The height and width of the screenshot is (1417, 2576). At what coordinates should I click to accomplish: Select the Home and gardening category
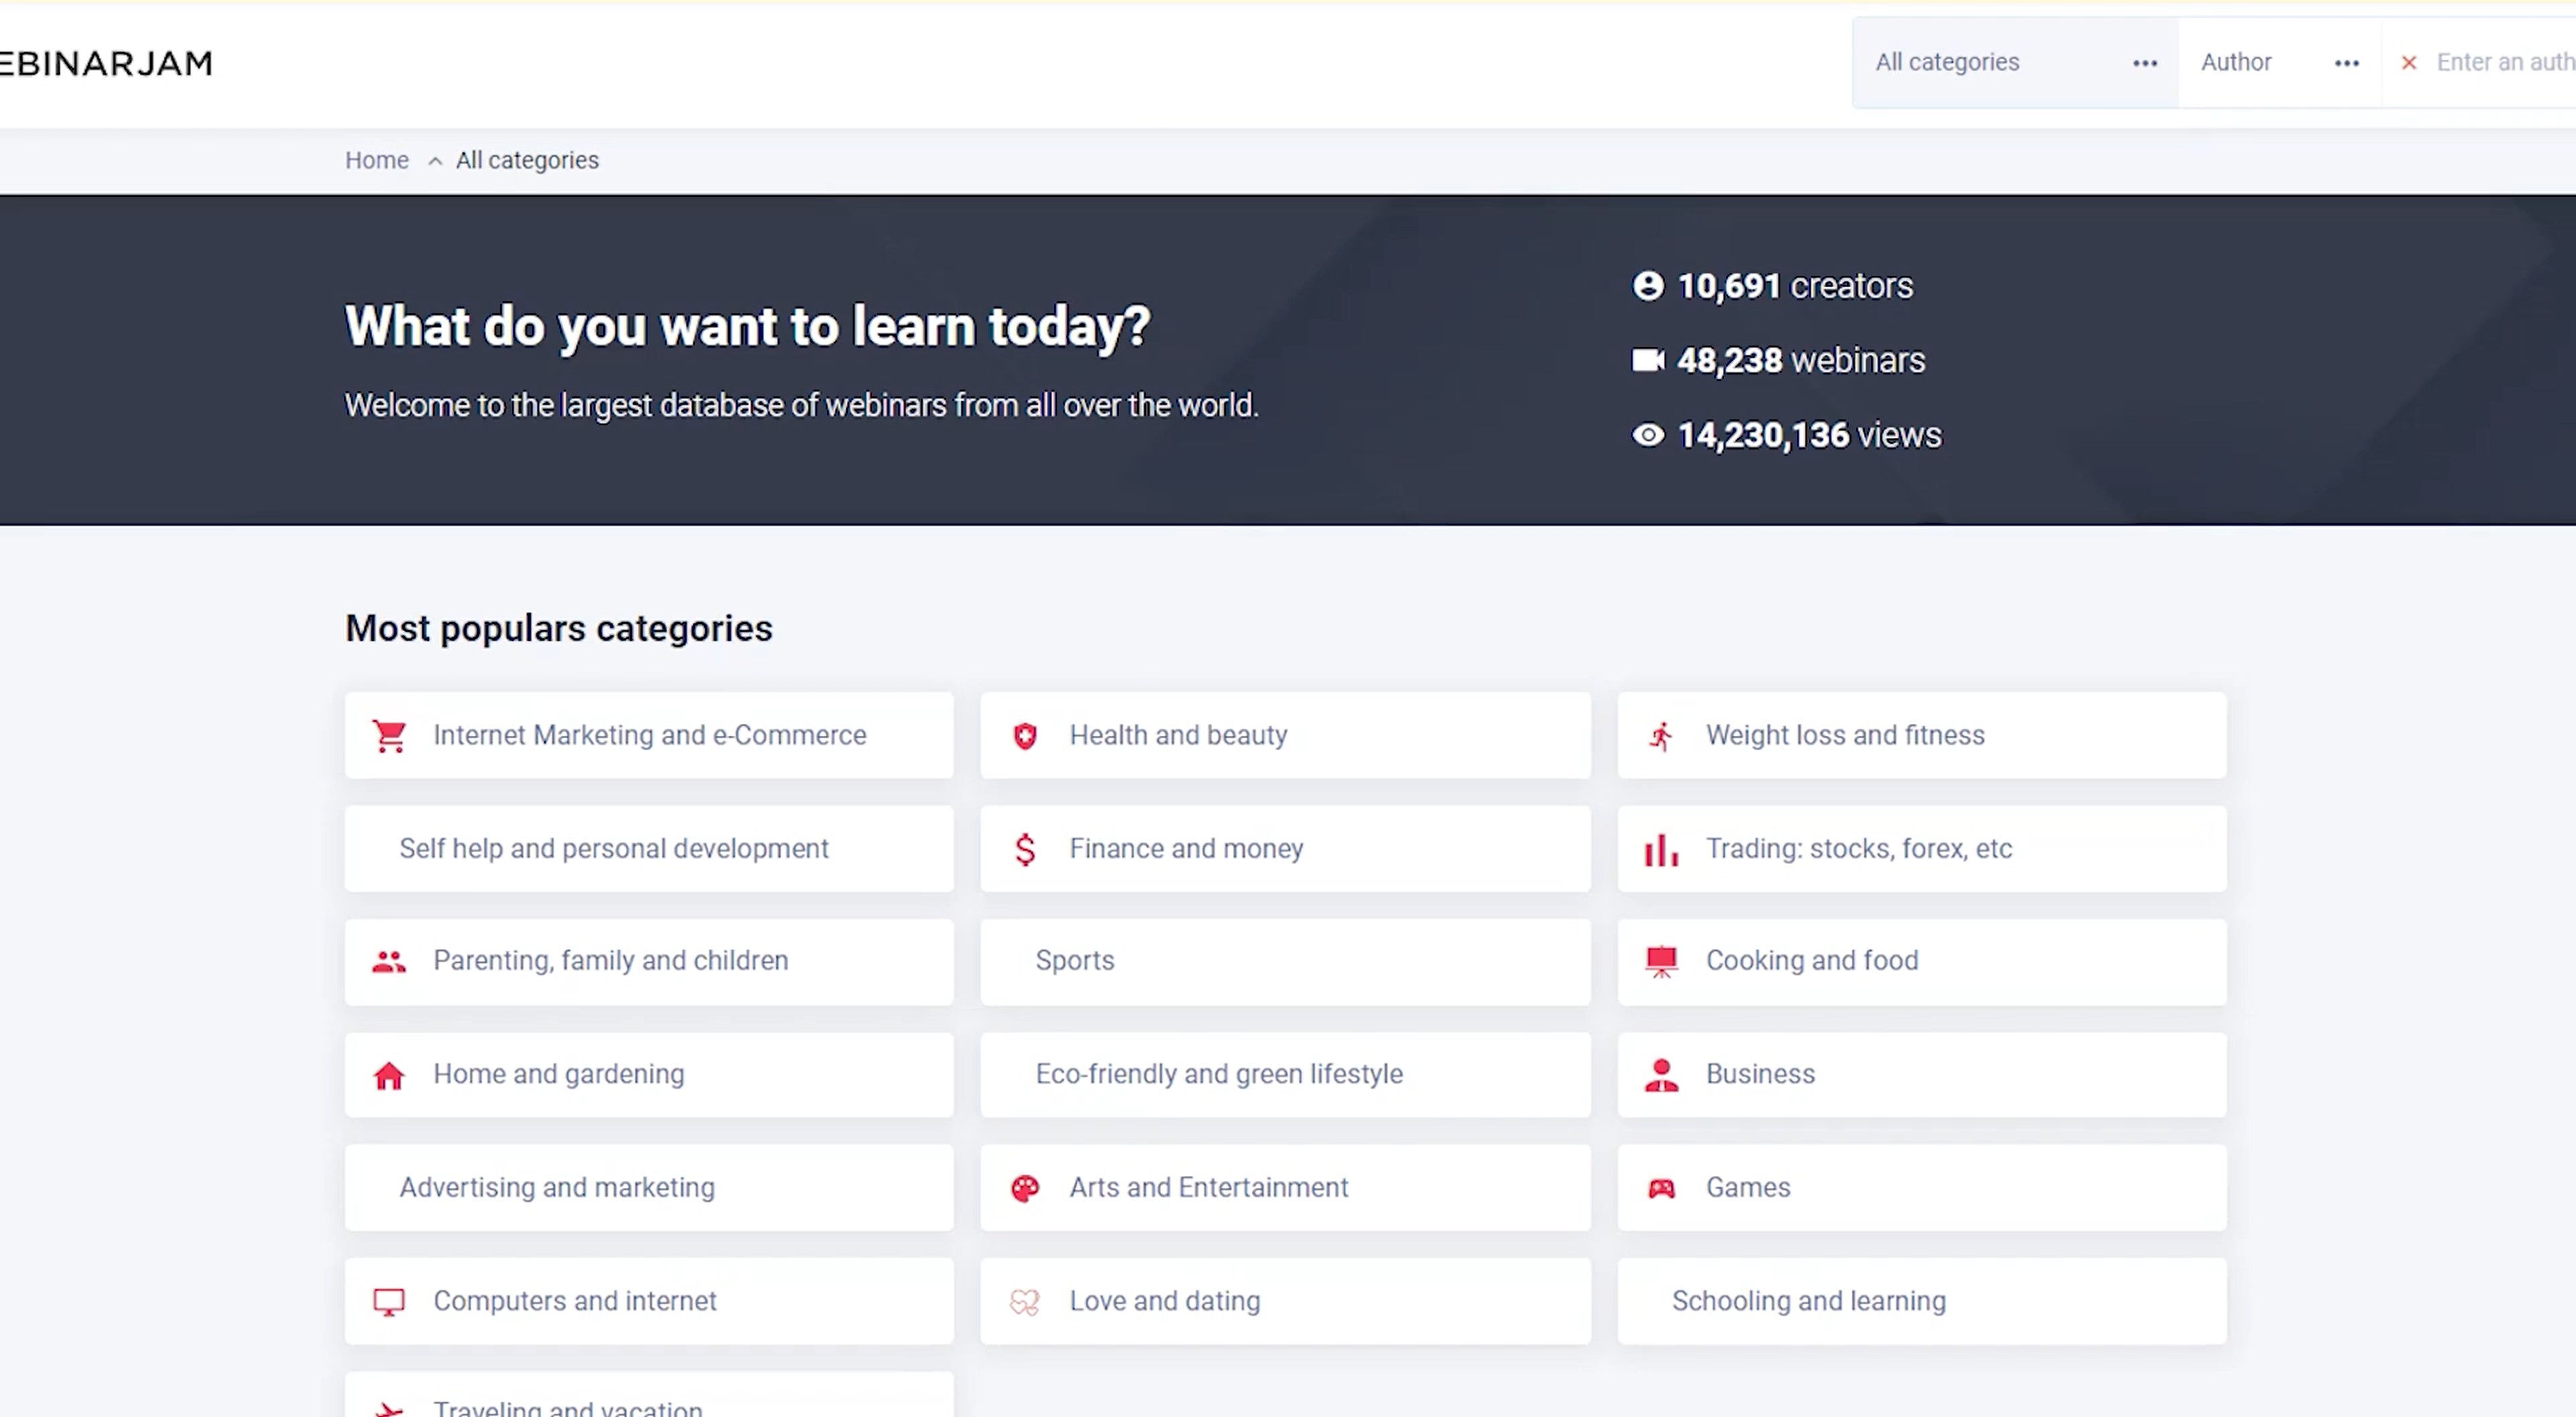(647, 1073)
